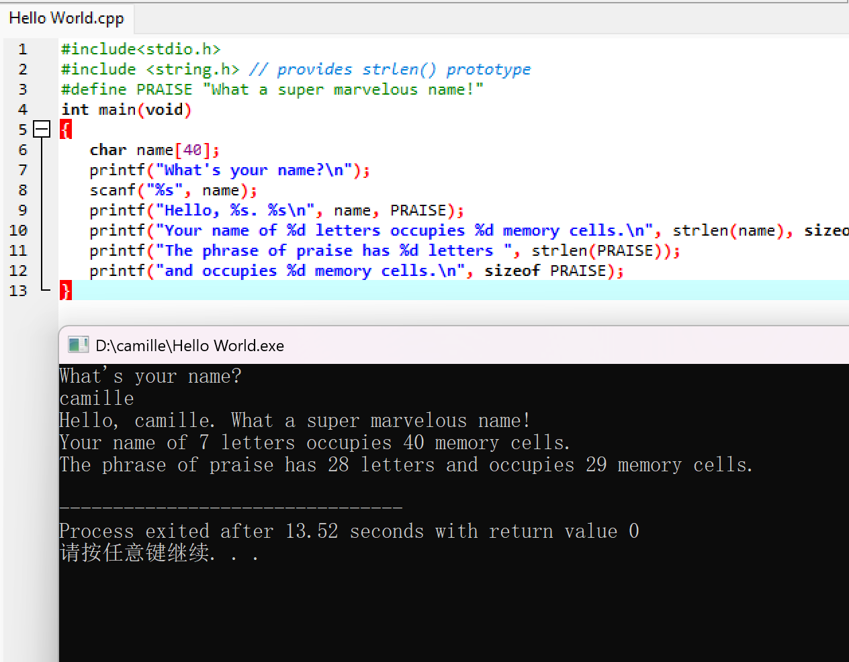Click line number 9 in the gutter
The height and width of the screenshot is (662, 849).
23,210
